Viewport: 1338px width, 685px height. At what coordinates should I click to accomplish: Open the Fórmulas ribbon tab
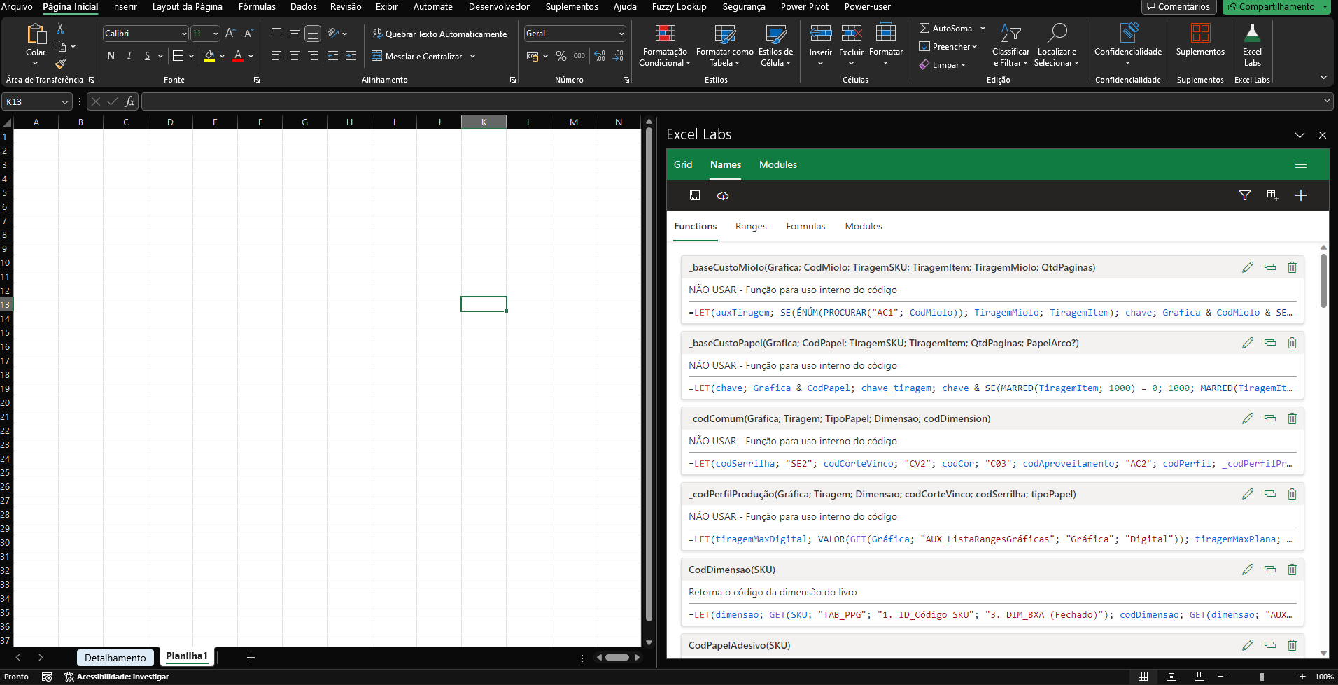point(257,7)
